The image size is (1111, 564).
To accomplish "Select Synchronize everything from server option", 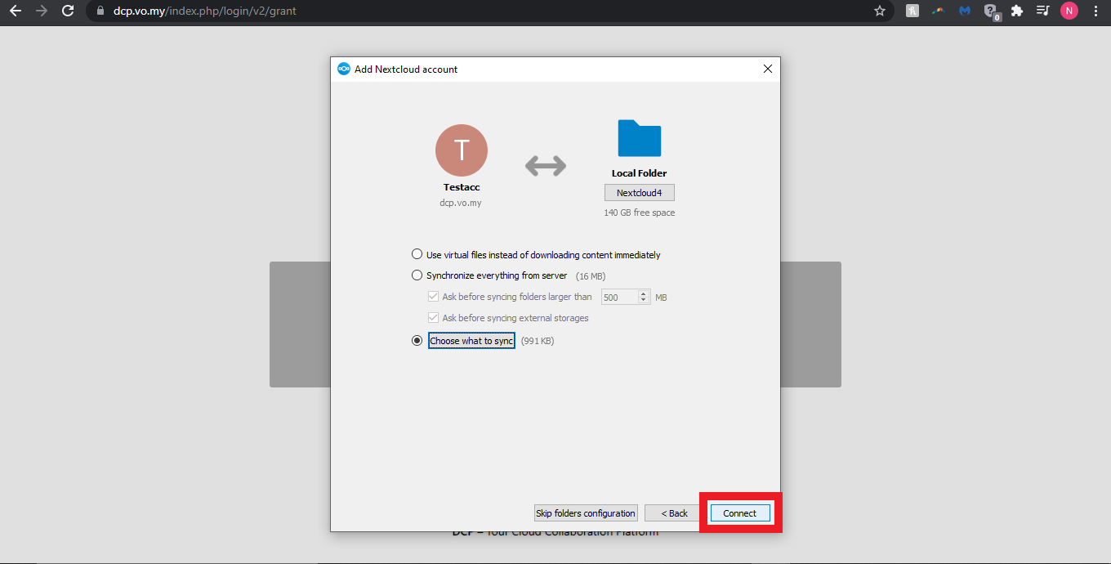I will point(417,275).
